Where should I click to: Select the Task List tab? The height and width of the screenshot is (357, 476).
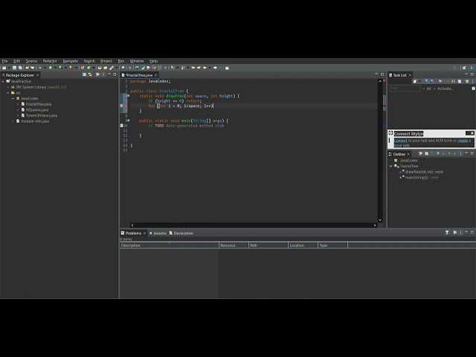tap(399, 75)
